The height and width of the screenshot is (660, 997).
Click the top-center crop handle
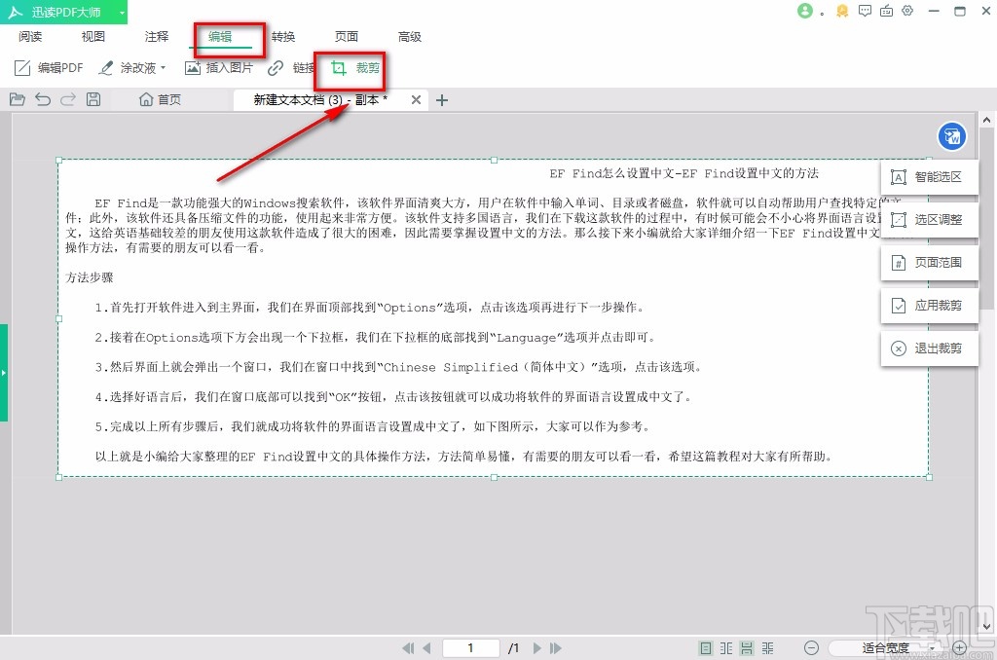coord(494,161)
